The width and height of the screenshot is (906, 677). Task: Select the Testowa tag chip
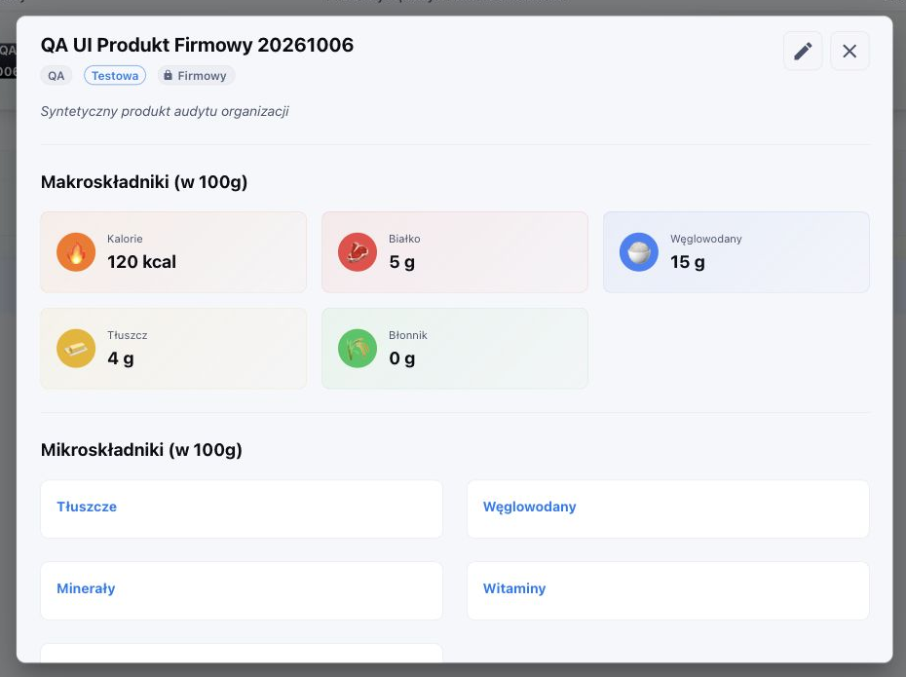[x=115, y=76]
